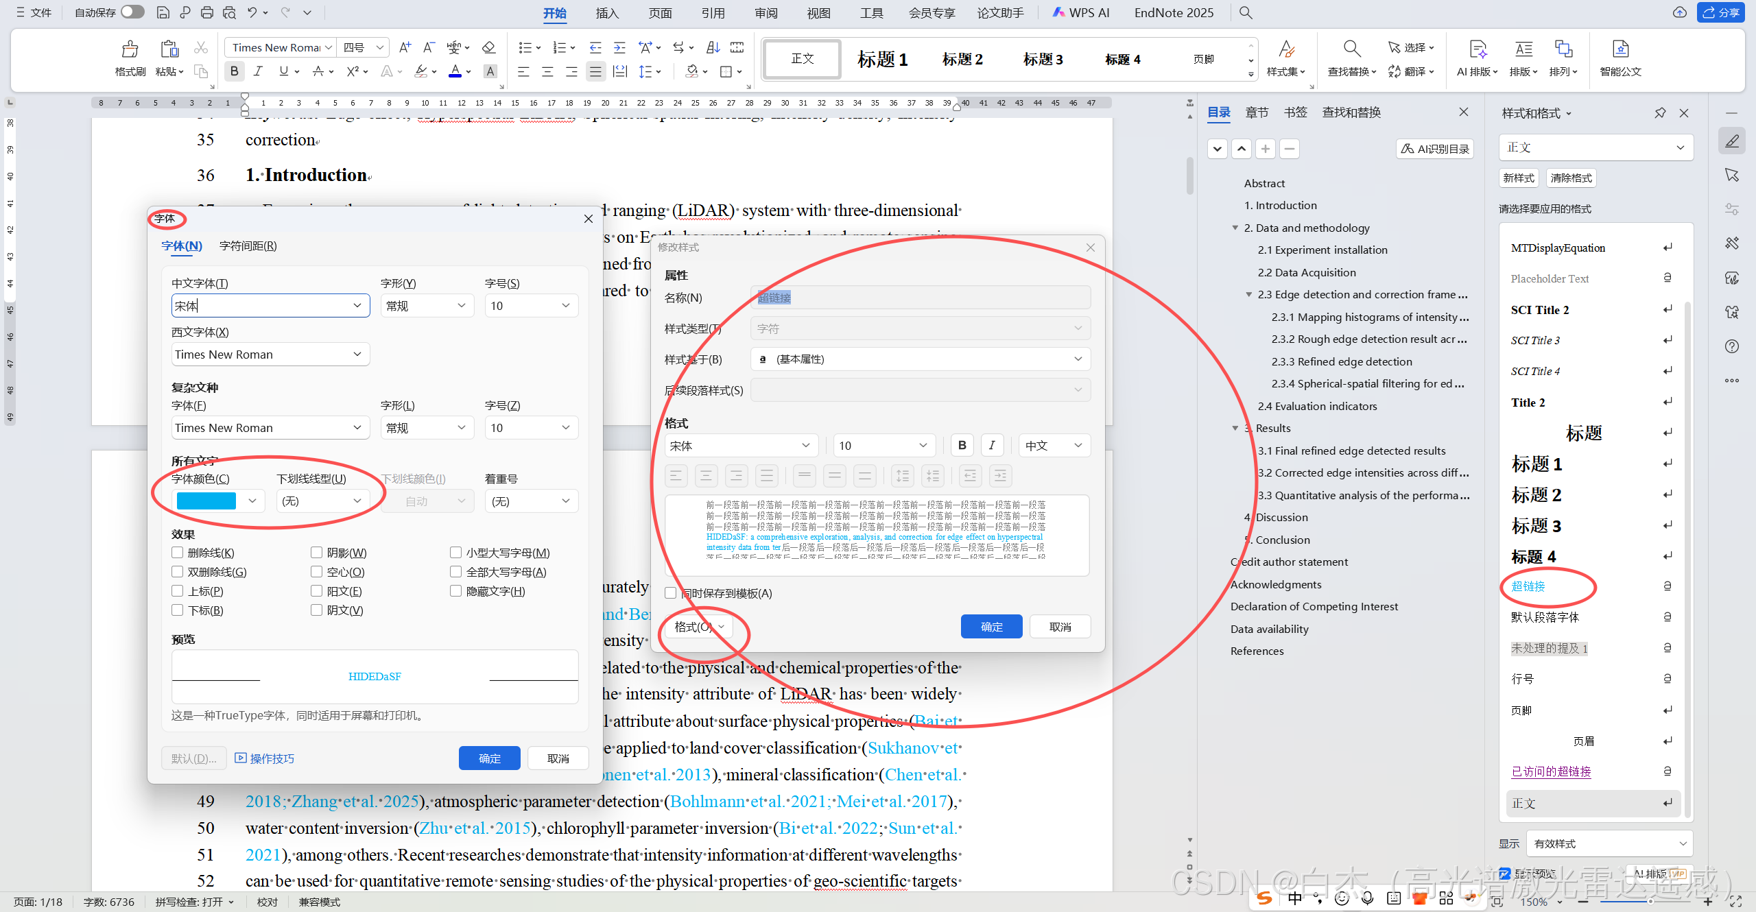Switch to the character spacing (字符间距) tab
Screen dimensions: 1756x912
(x=248, y=246)
